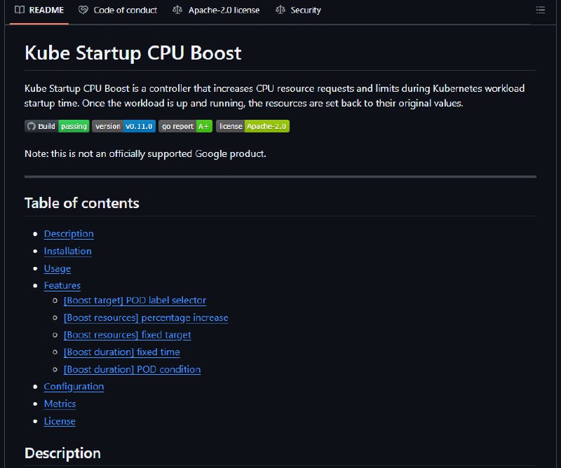The width and height of the screenshot is (561, 468).
Task: Jump to the Configuration link
Action: (74, 387)
